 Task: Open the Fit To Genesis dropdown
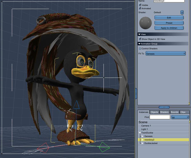pyautogui.click(x=166, y=53)
